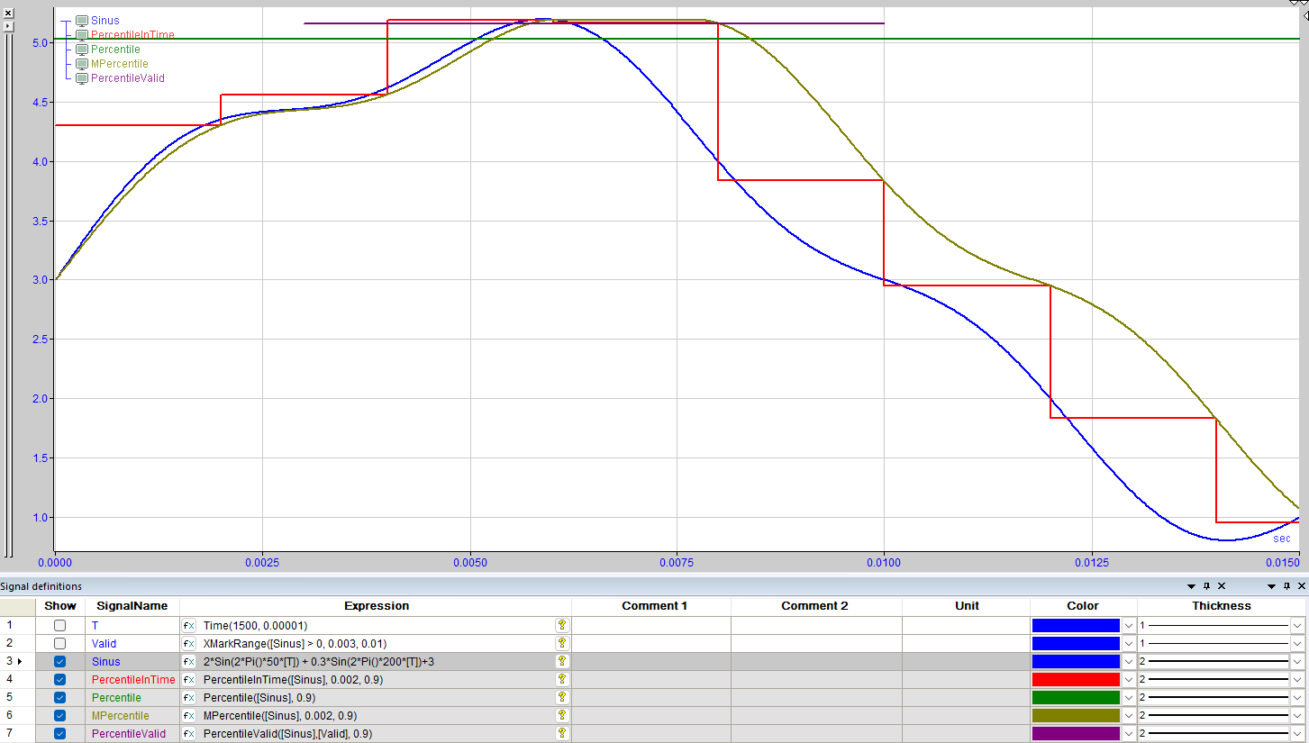Click the monitor icon beside PercentileInTime in legend
The width and height of the screenshot is (1309, 743).
point(82,35)
